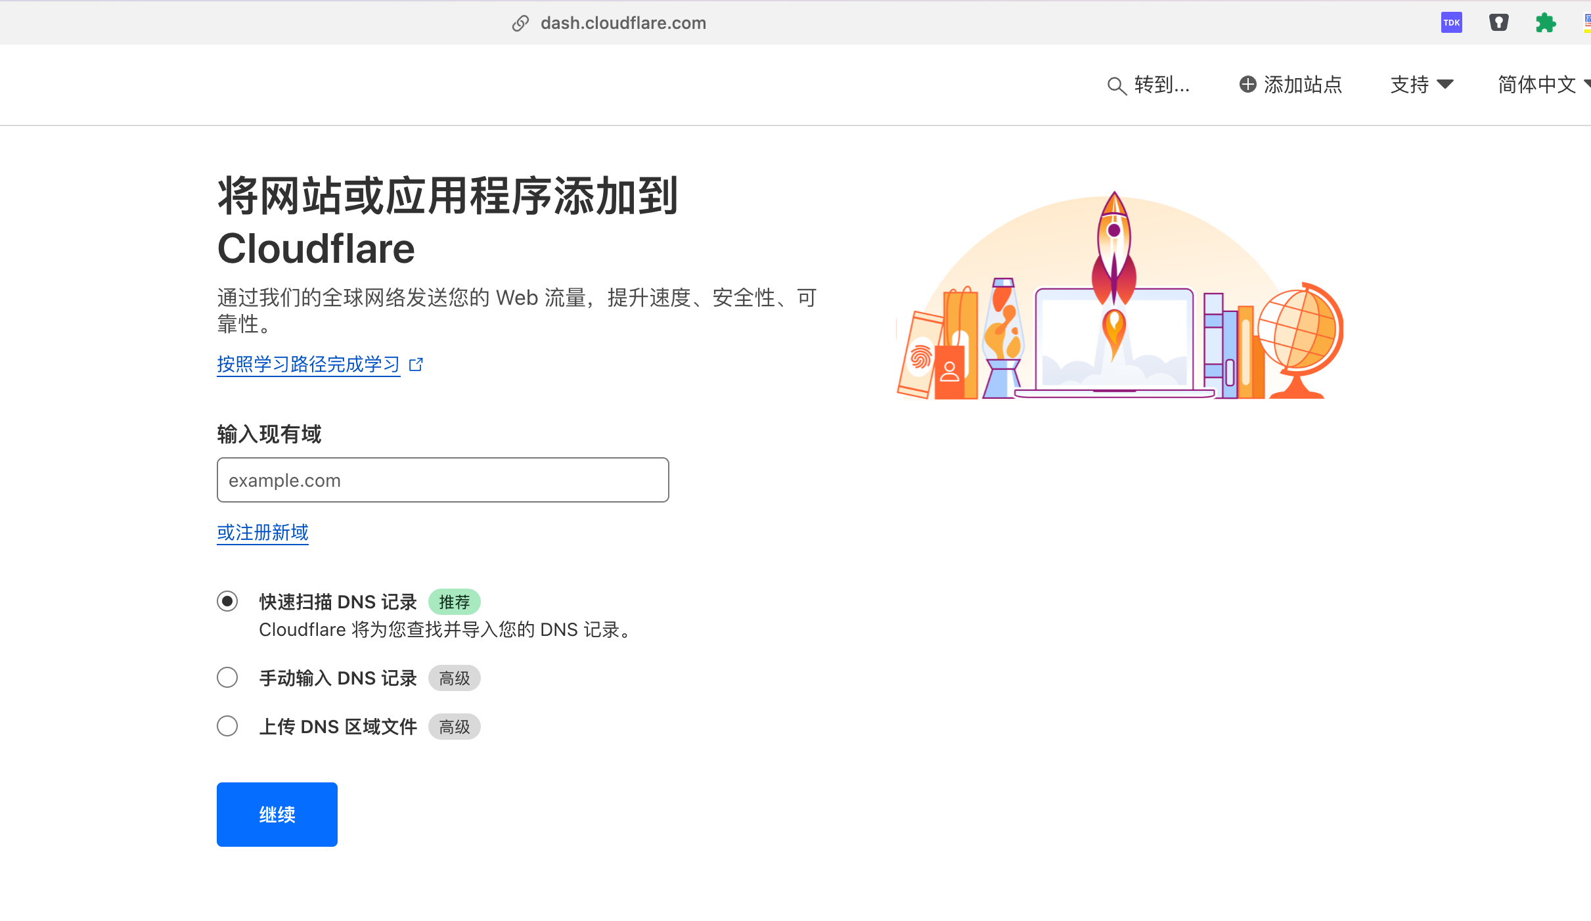Image resolution: width=1591 pixels, height=921 pixels.
Task: Expand the 支持 dropdown menu
Action: pos(1422,85)
